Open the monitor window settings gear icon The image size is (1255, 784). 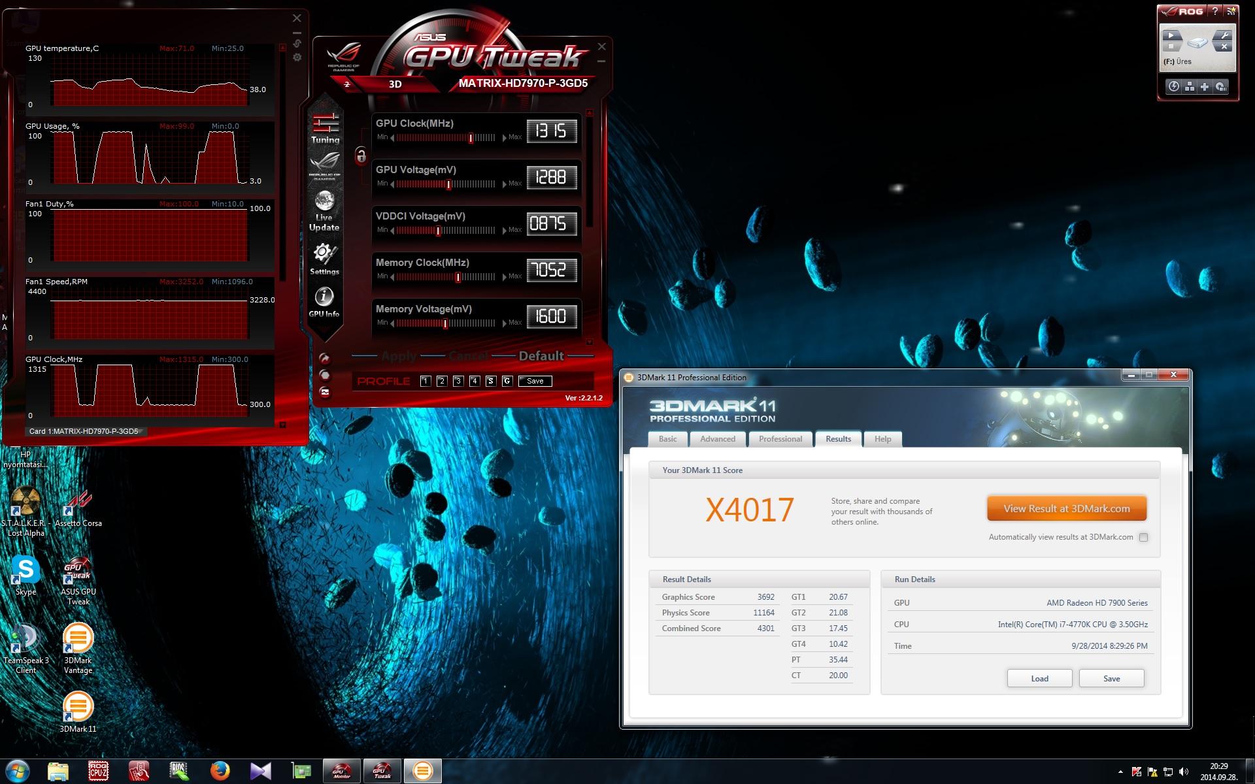(x=297, y=57)
